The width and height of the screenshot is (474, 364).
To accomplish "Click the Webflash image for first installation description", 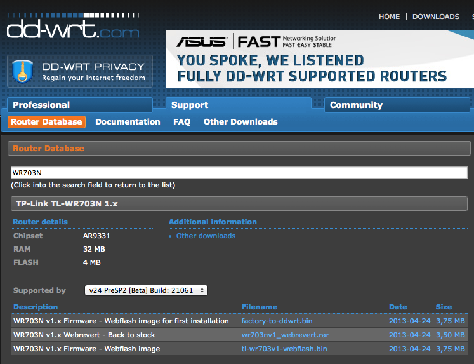I will coord(121,321).
